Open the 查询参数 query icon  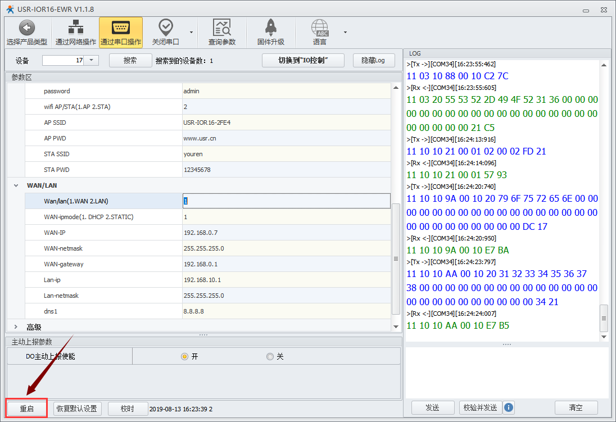pos(221,28)
